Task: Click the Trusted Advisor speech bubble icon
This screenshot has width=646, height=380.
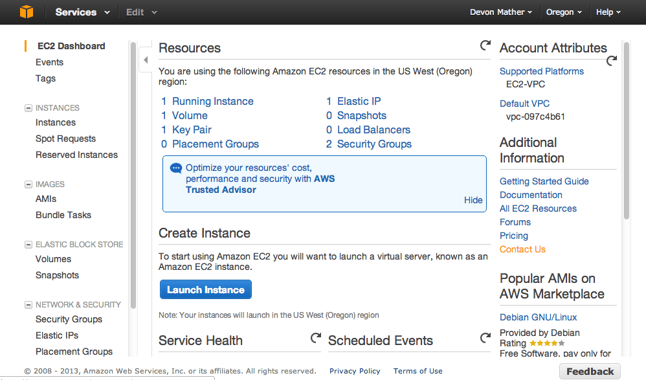Action: [175, 168]
